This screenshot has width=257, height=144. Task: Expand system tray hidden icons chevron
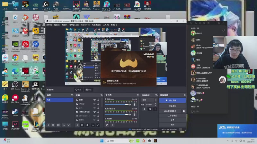pos(228,141)
